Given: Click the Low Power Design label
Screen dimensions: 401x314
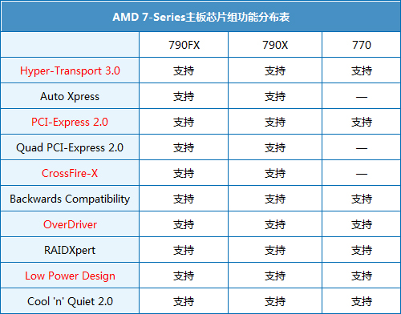Looking at the screenshot, I should click(70, 276).
